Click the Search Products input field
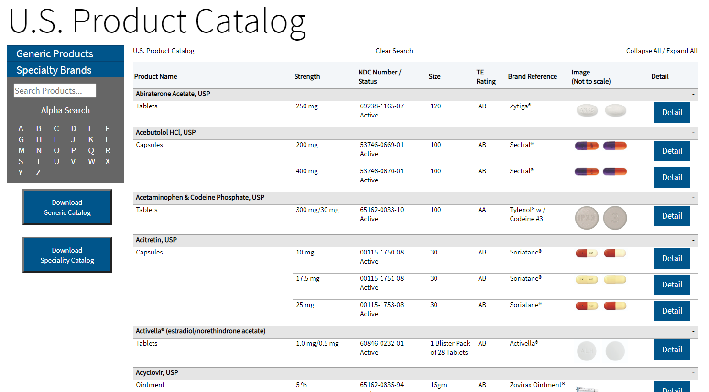The width and height of the screenshot is (709, 392). click(54, 90)
